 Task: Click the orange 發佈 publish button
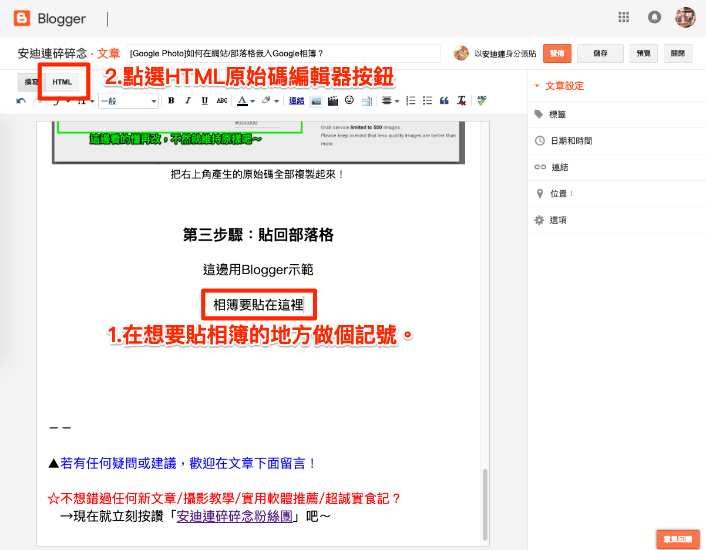(x=557, y=53)
